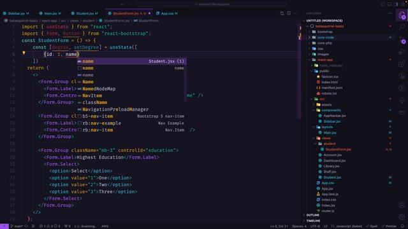
Task: Switch to the App.css tab
Action: coord(167,13)
